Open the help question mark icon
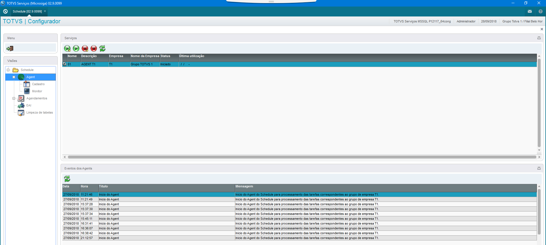 point(541,11)
